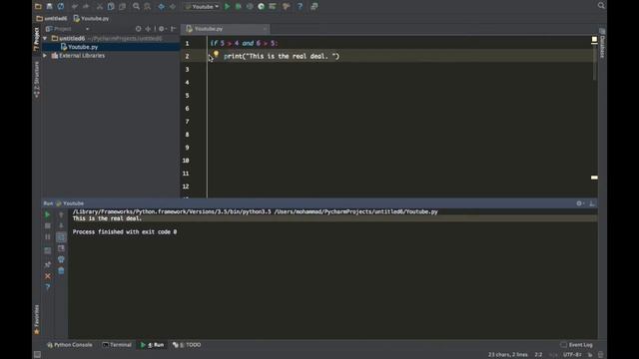Image resolution: width=639 pixels, height=359 pixels.
Task: Click the last toolbar icon after help
Action: [x=315, y=7]
